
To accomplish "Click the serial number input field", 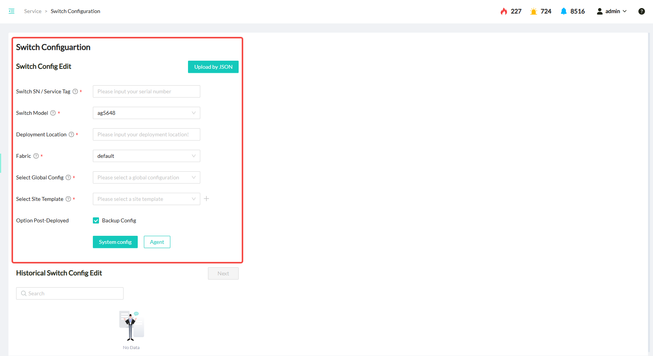I will coord(146,91).
